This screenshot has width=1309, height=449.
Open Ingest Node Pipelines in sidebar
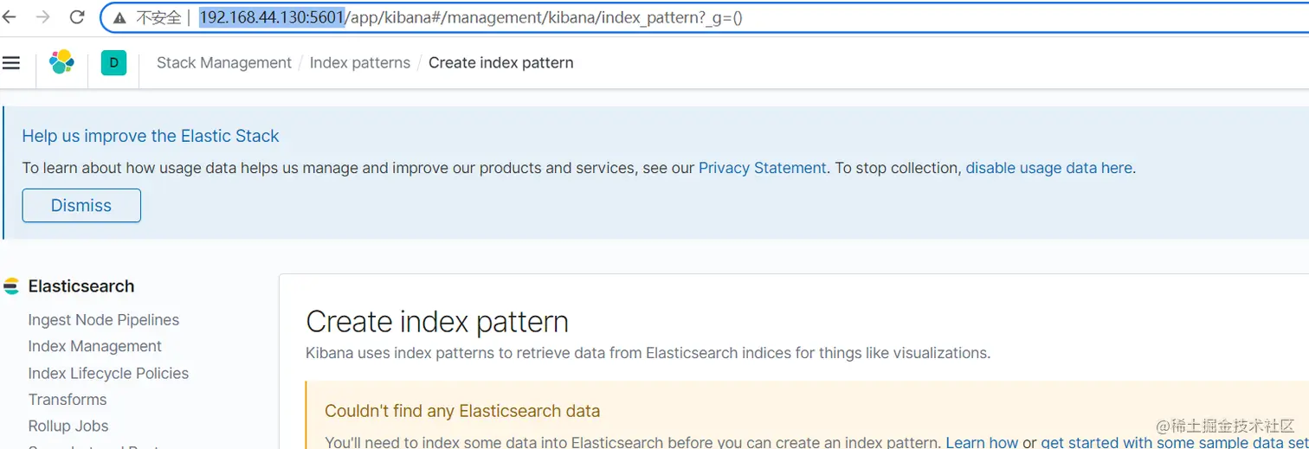click(104, 320)
